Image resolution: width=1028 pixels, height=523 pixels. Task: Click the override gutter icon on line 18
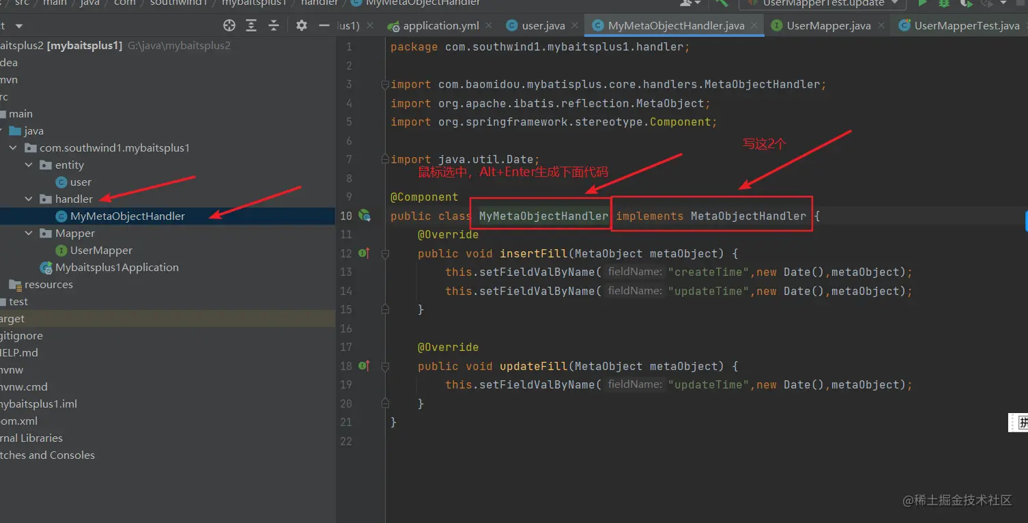click(x=365, y=366)
